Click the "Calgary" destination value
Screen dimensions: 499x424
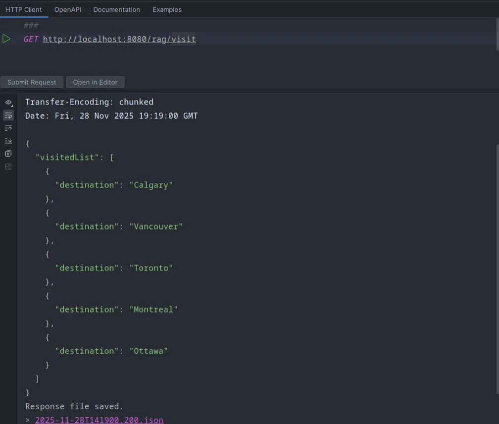tap(151, 185)
